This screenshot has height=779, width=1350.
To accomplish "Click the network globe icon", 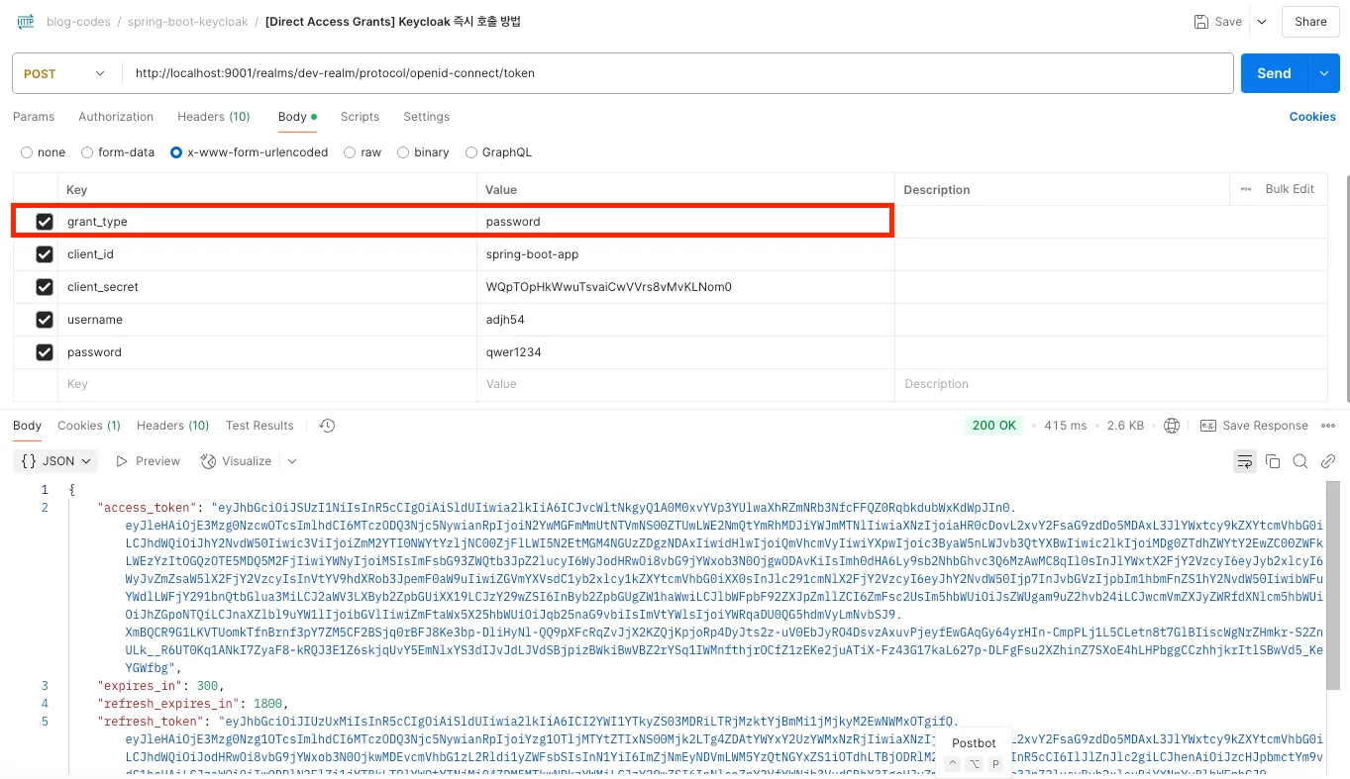I will [1172, 426].
